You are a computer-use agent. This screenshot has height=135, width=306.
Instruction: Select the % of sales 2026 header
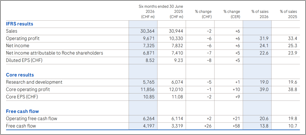click(x=260, y=14)
